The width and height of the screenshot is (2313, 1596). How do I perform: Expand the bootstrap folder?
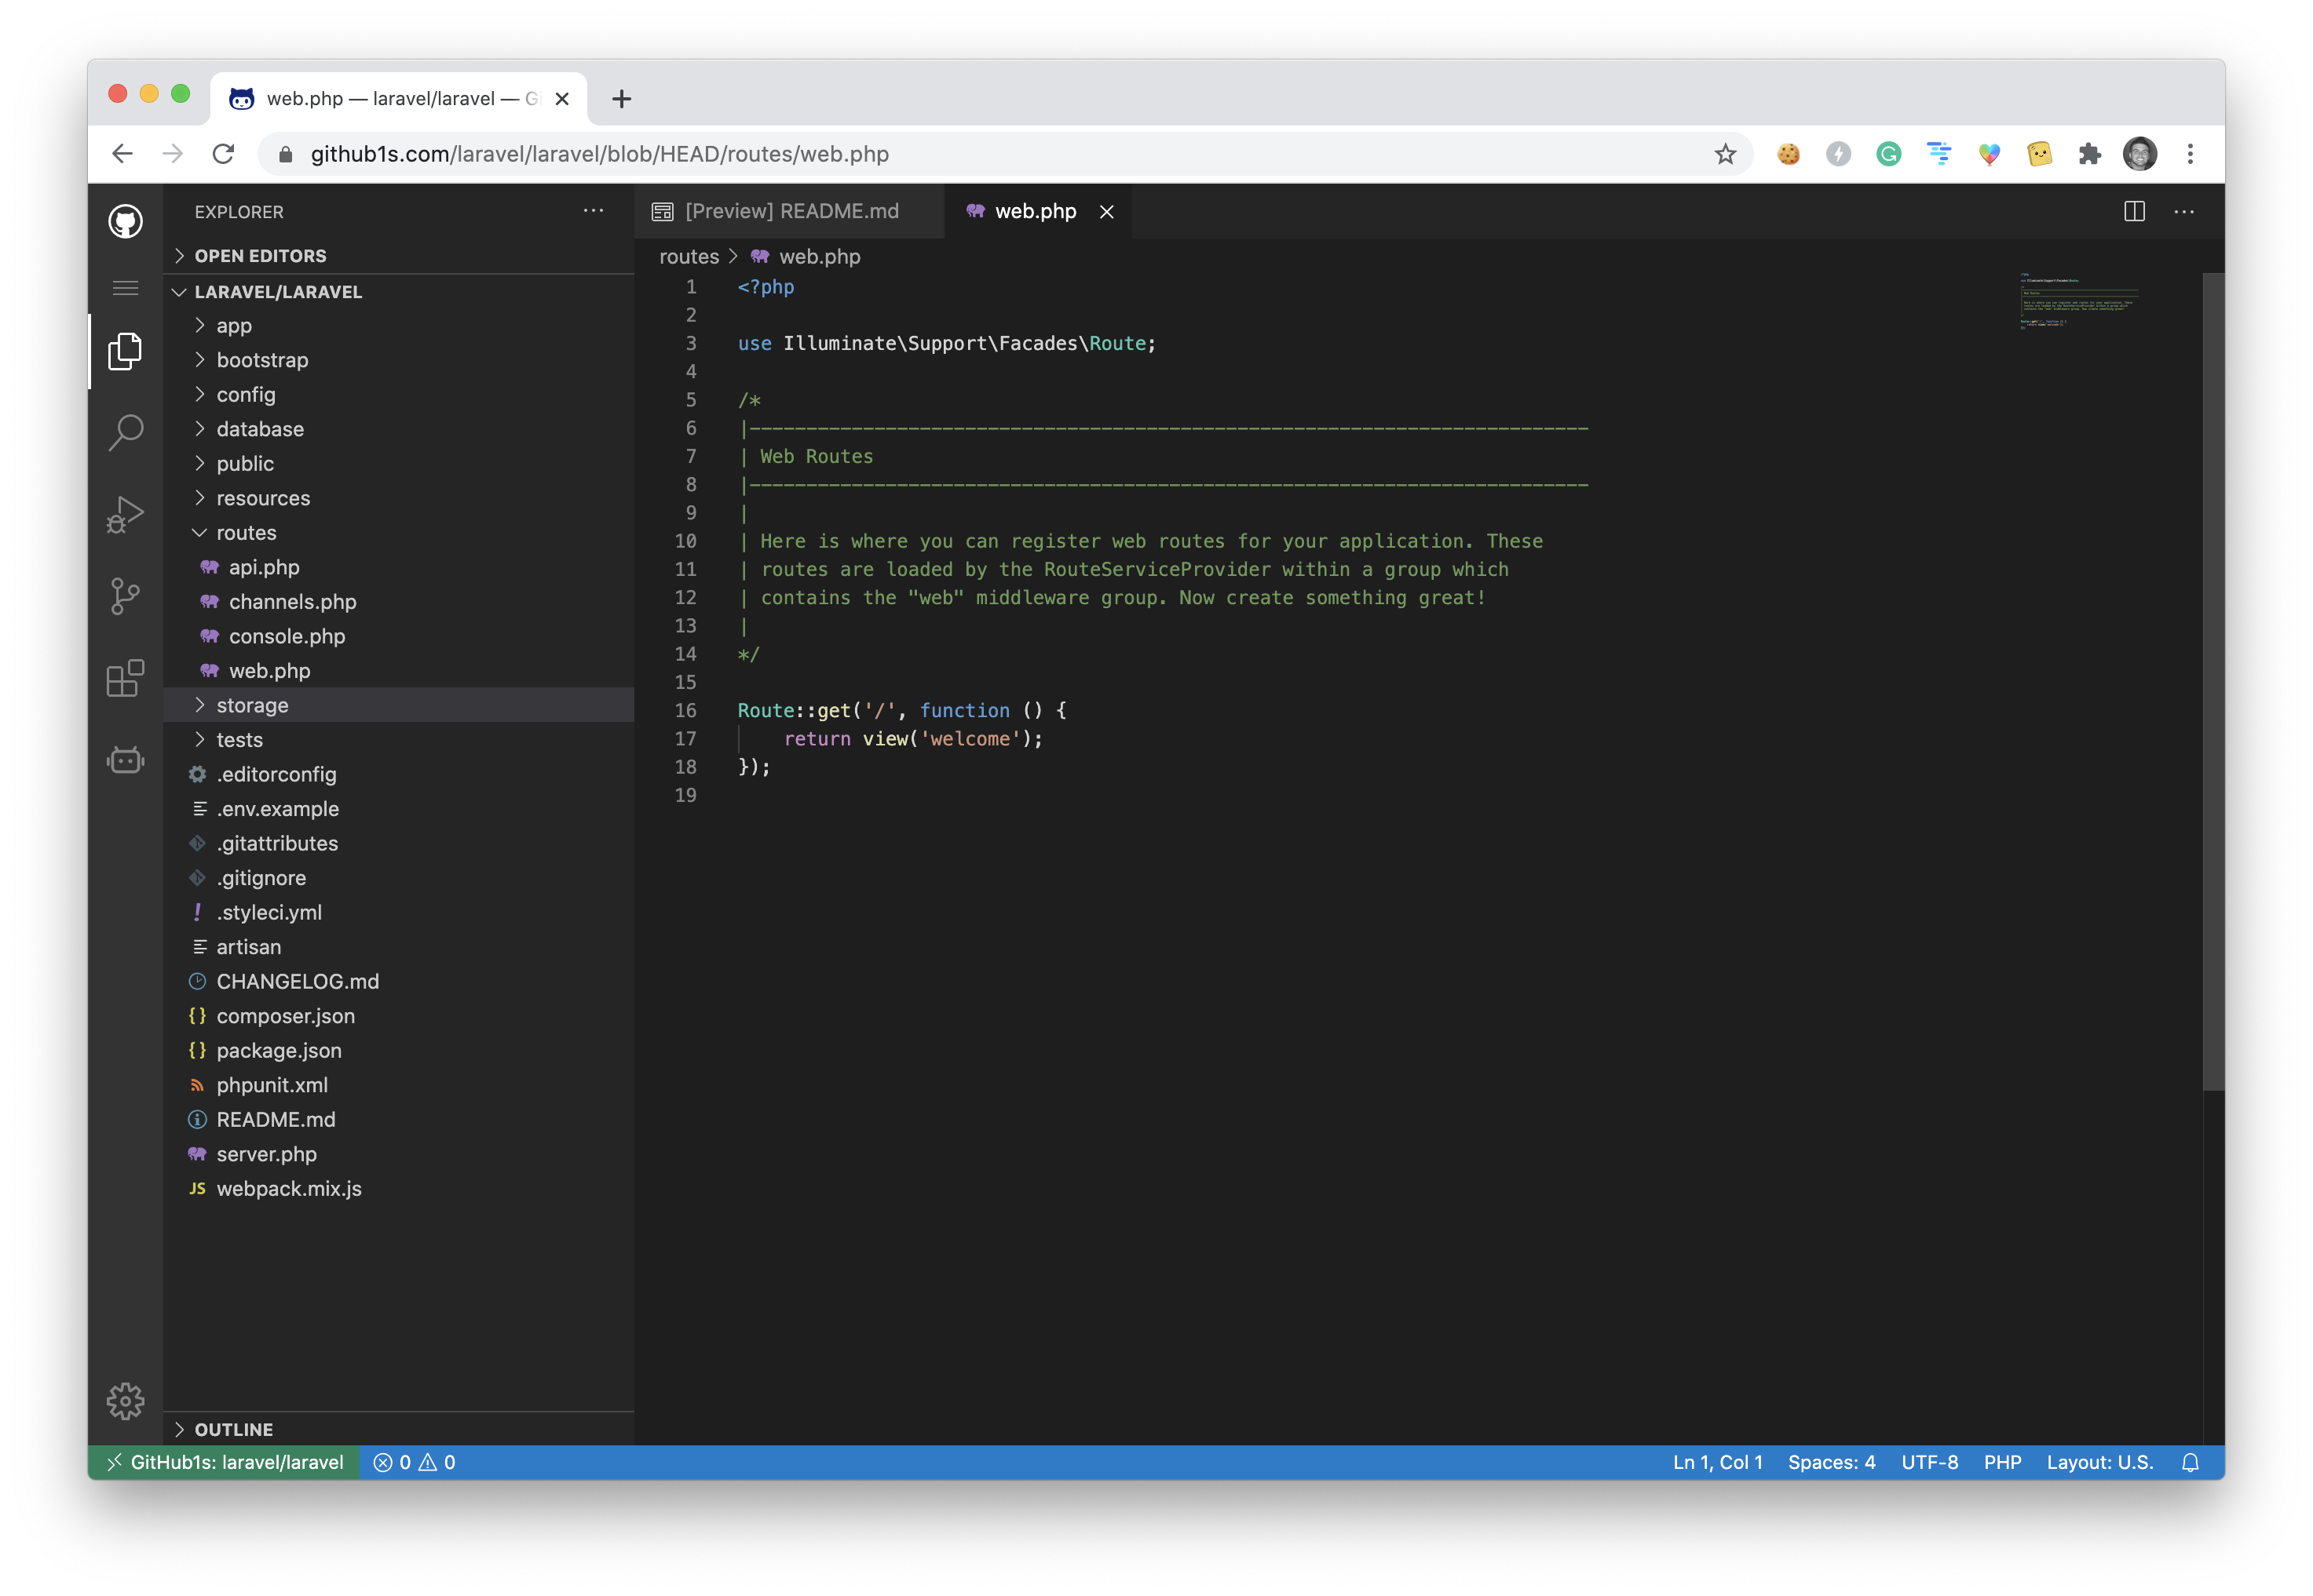[398, 360]
